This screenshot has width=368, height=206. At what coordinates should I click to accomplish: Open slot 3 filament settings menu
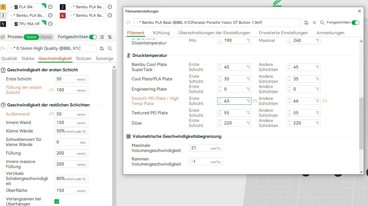[x=50, y=15]
